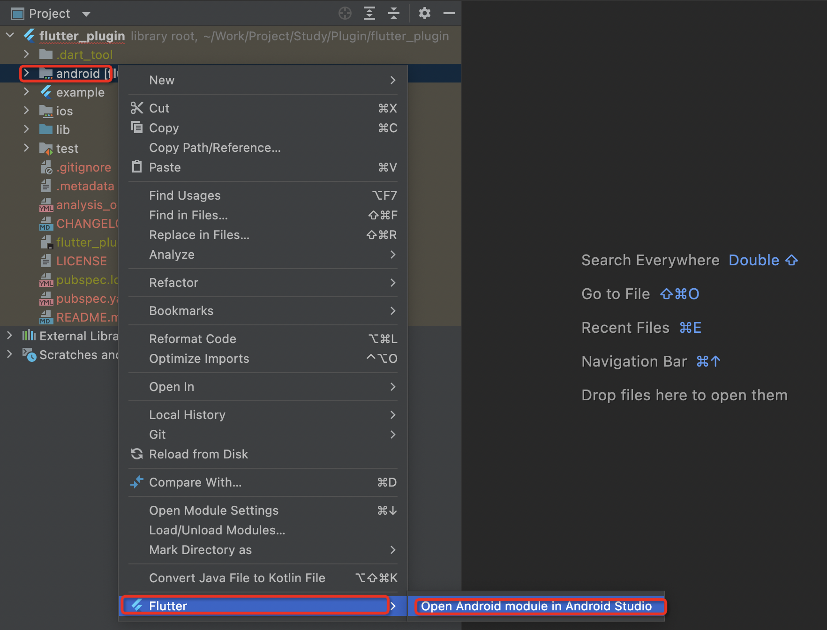Open the Project view dropdown arrow
Screen dimensions: 827x630
coord(86,14)
